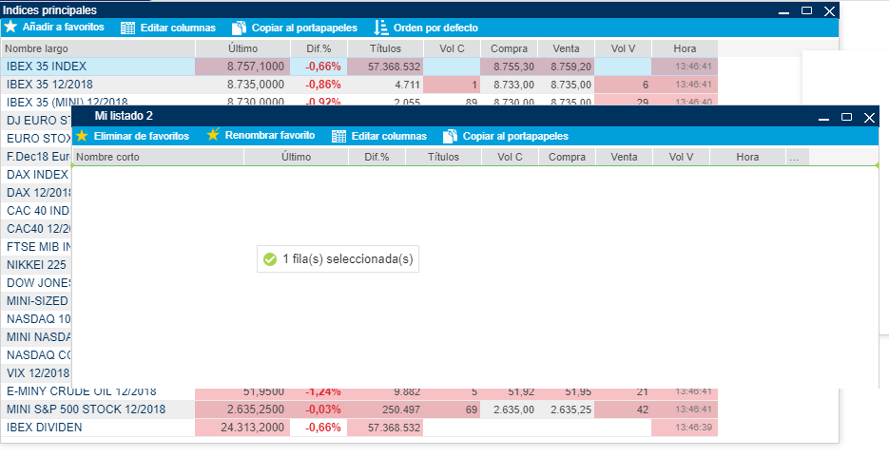Click the Renombrar favorito star icon
This screenshot has width=889, height=457.
tap(213, 135)
